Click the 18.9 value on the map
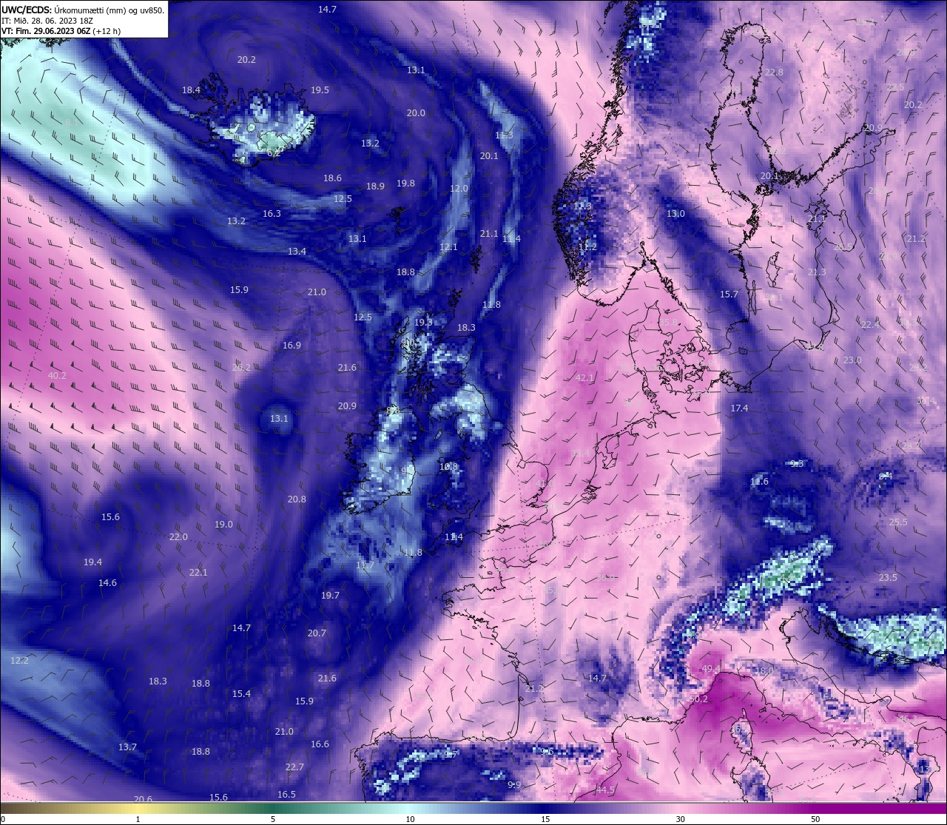The image size is (947, 825). (375, 186)
